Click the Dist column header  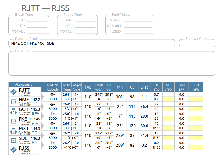point(144,87)
